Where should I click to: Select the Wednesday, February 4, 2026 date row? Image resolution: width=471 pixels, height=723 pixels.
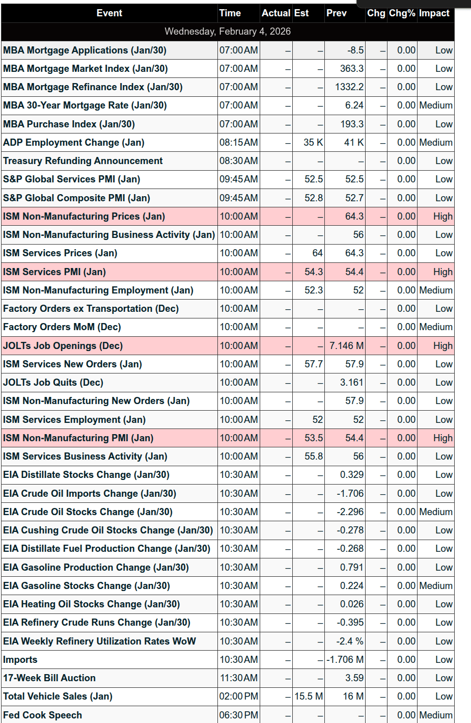[x=228, y=32]
